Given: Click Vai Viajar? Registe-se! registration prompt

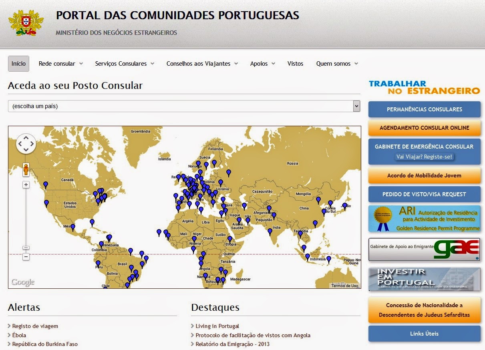Looking at the screenshot, I should pos(424,157).
